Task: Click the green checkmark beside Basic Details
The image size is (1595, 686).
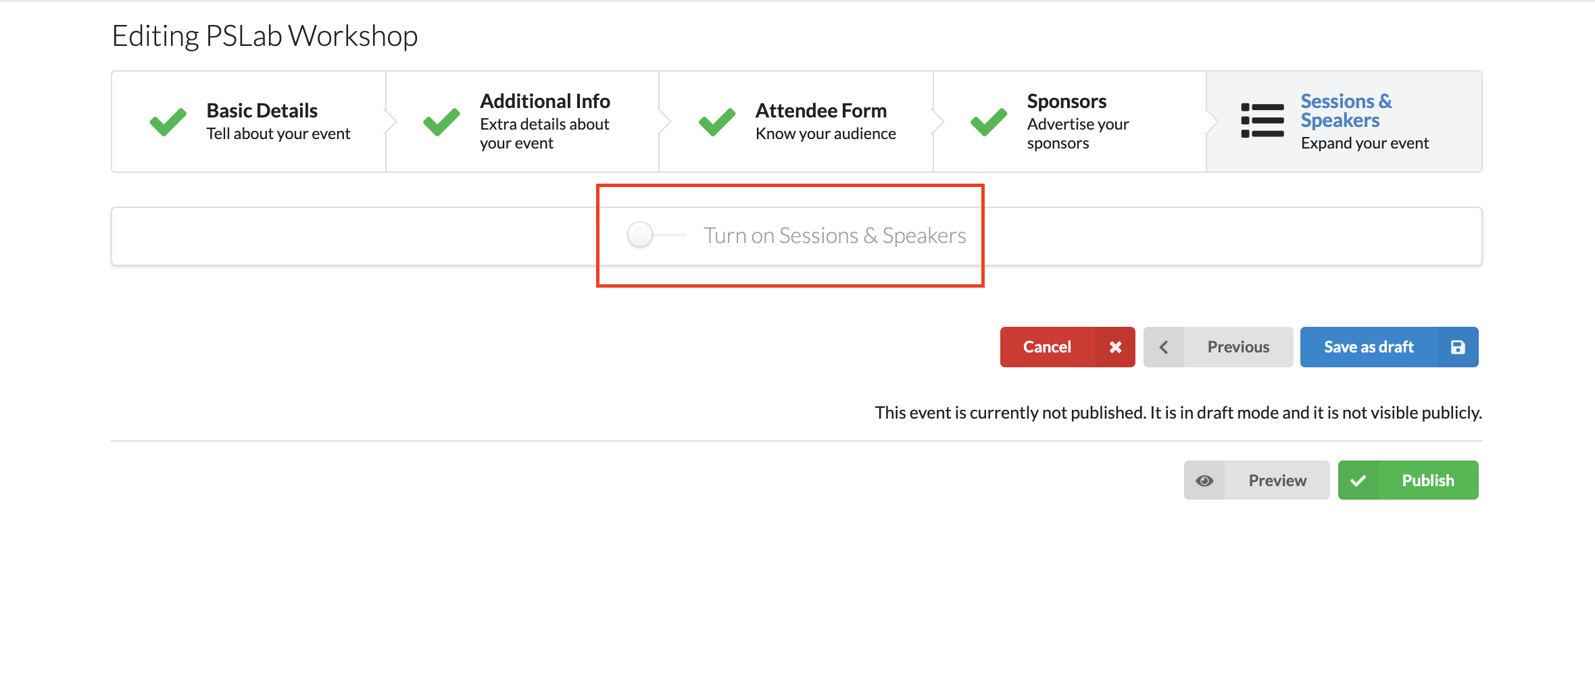Action: coord(168,122)
